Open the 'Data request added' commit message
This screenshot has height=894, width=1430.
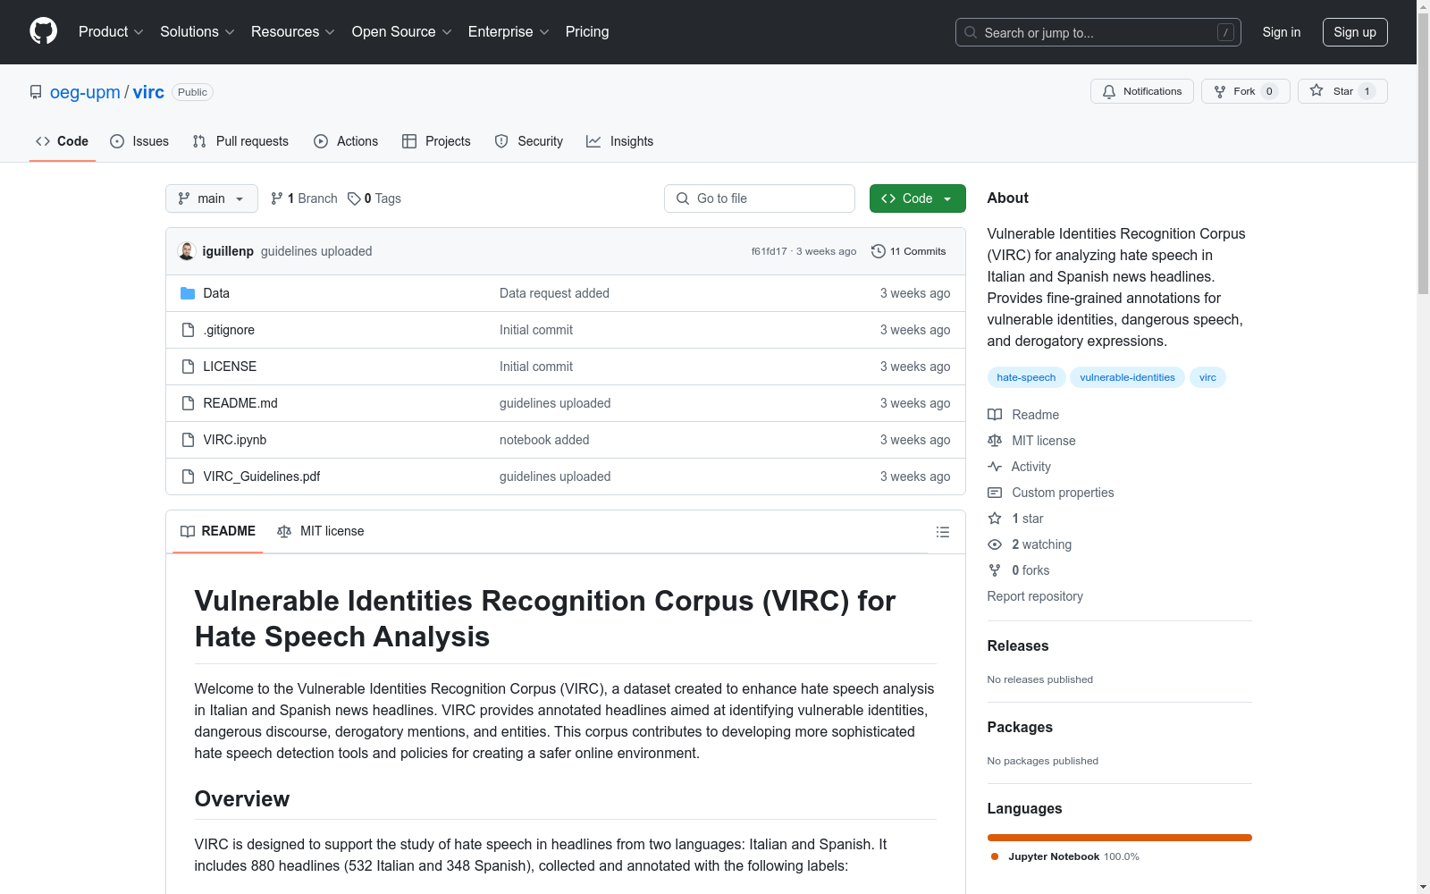click(554, 293)
